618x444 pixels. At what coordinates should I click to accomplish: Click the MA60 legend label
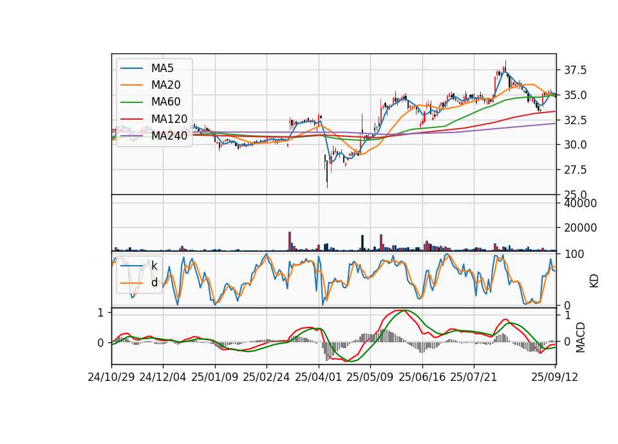[x=165, y=102]
